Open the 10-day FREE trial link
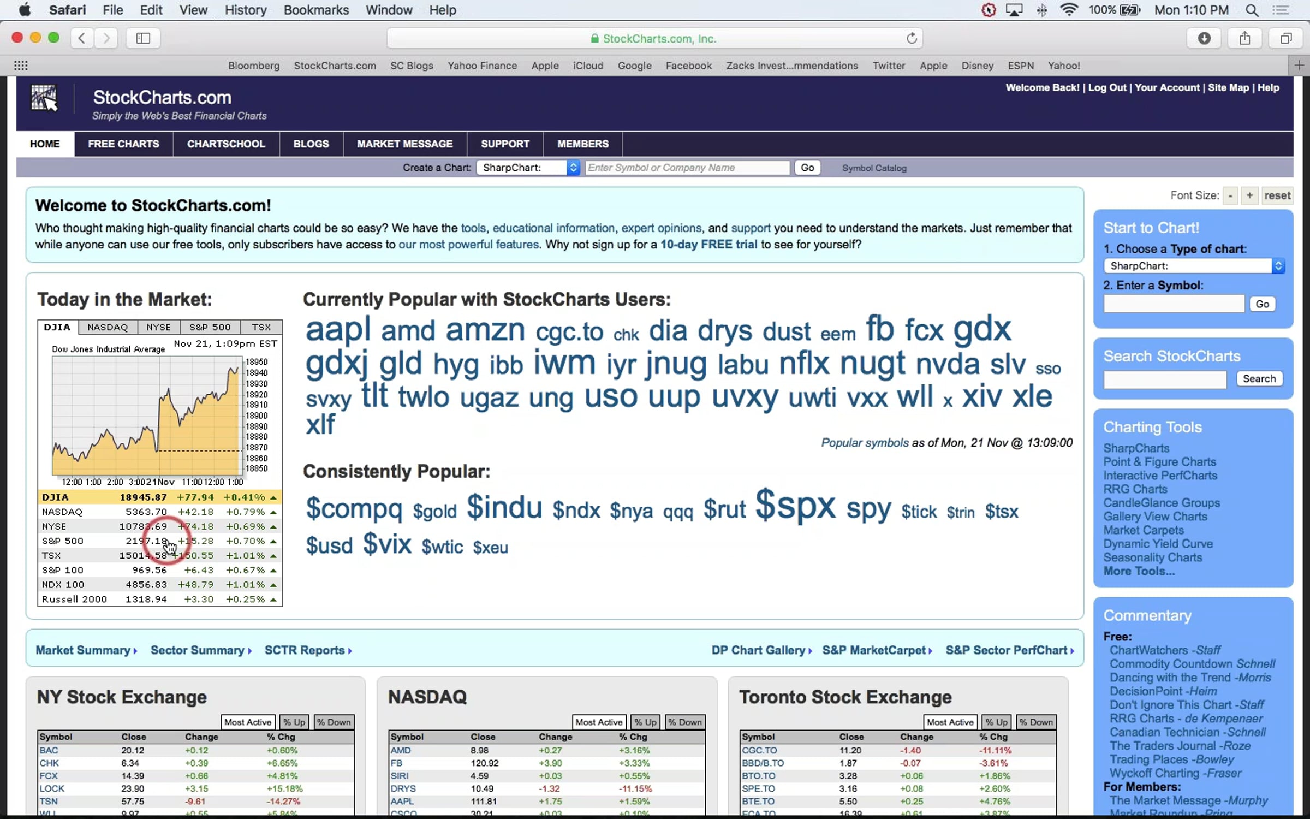1310x819 pixels. tap(708, 245)
